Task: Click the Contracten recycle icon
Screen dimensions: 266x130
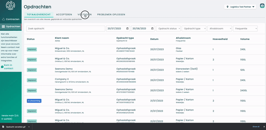Action: coord(3,19)
